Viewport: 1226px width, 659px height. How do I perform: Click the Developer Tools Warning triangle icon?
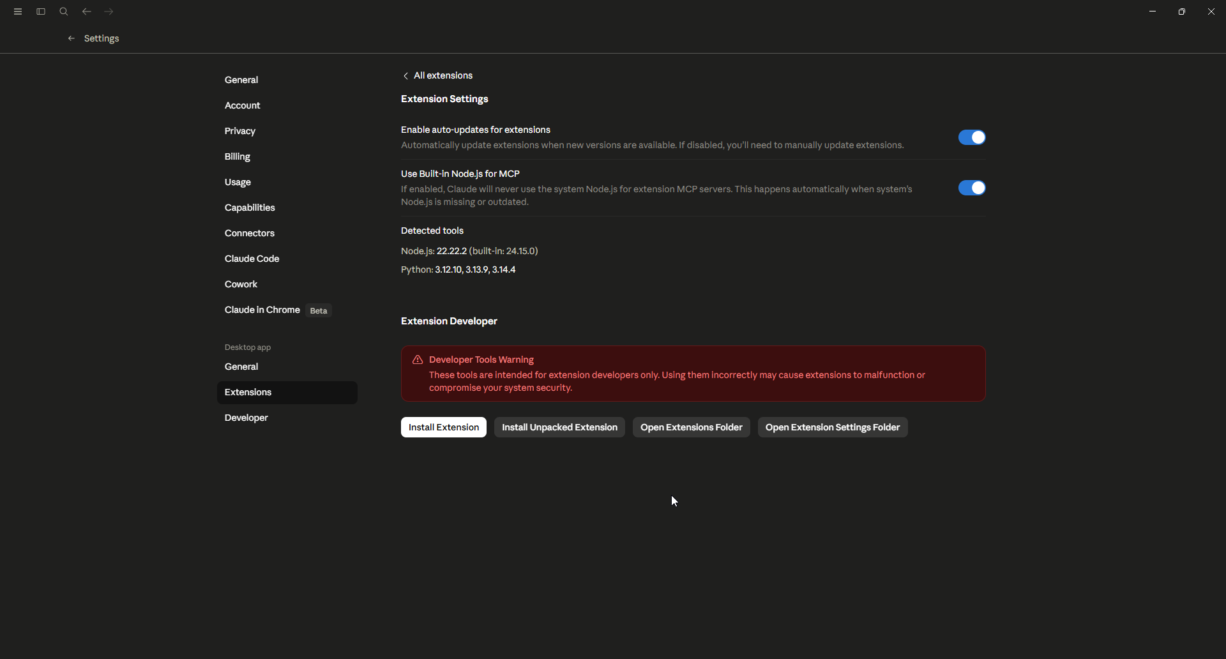coord(418,360)
